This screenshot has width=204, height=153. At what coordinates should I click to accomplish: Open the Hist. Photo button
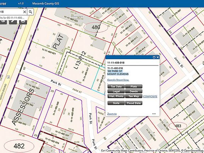coord(116,96)
